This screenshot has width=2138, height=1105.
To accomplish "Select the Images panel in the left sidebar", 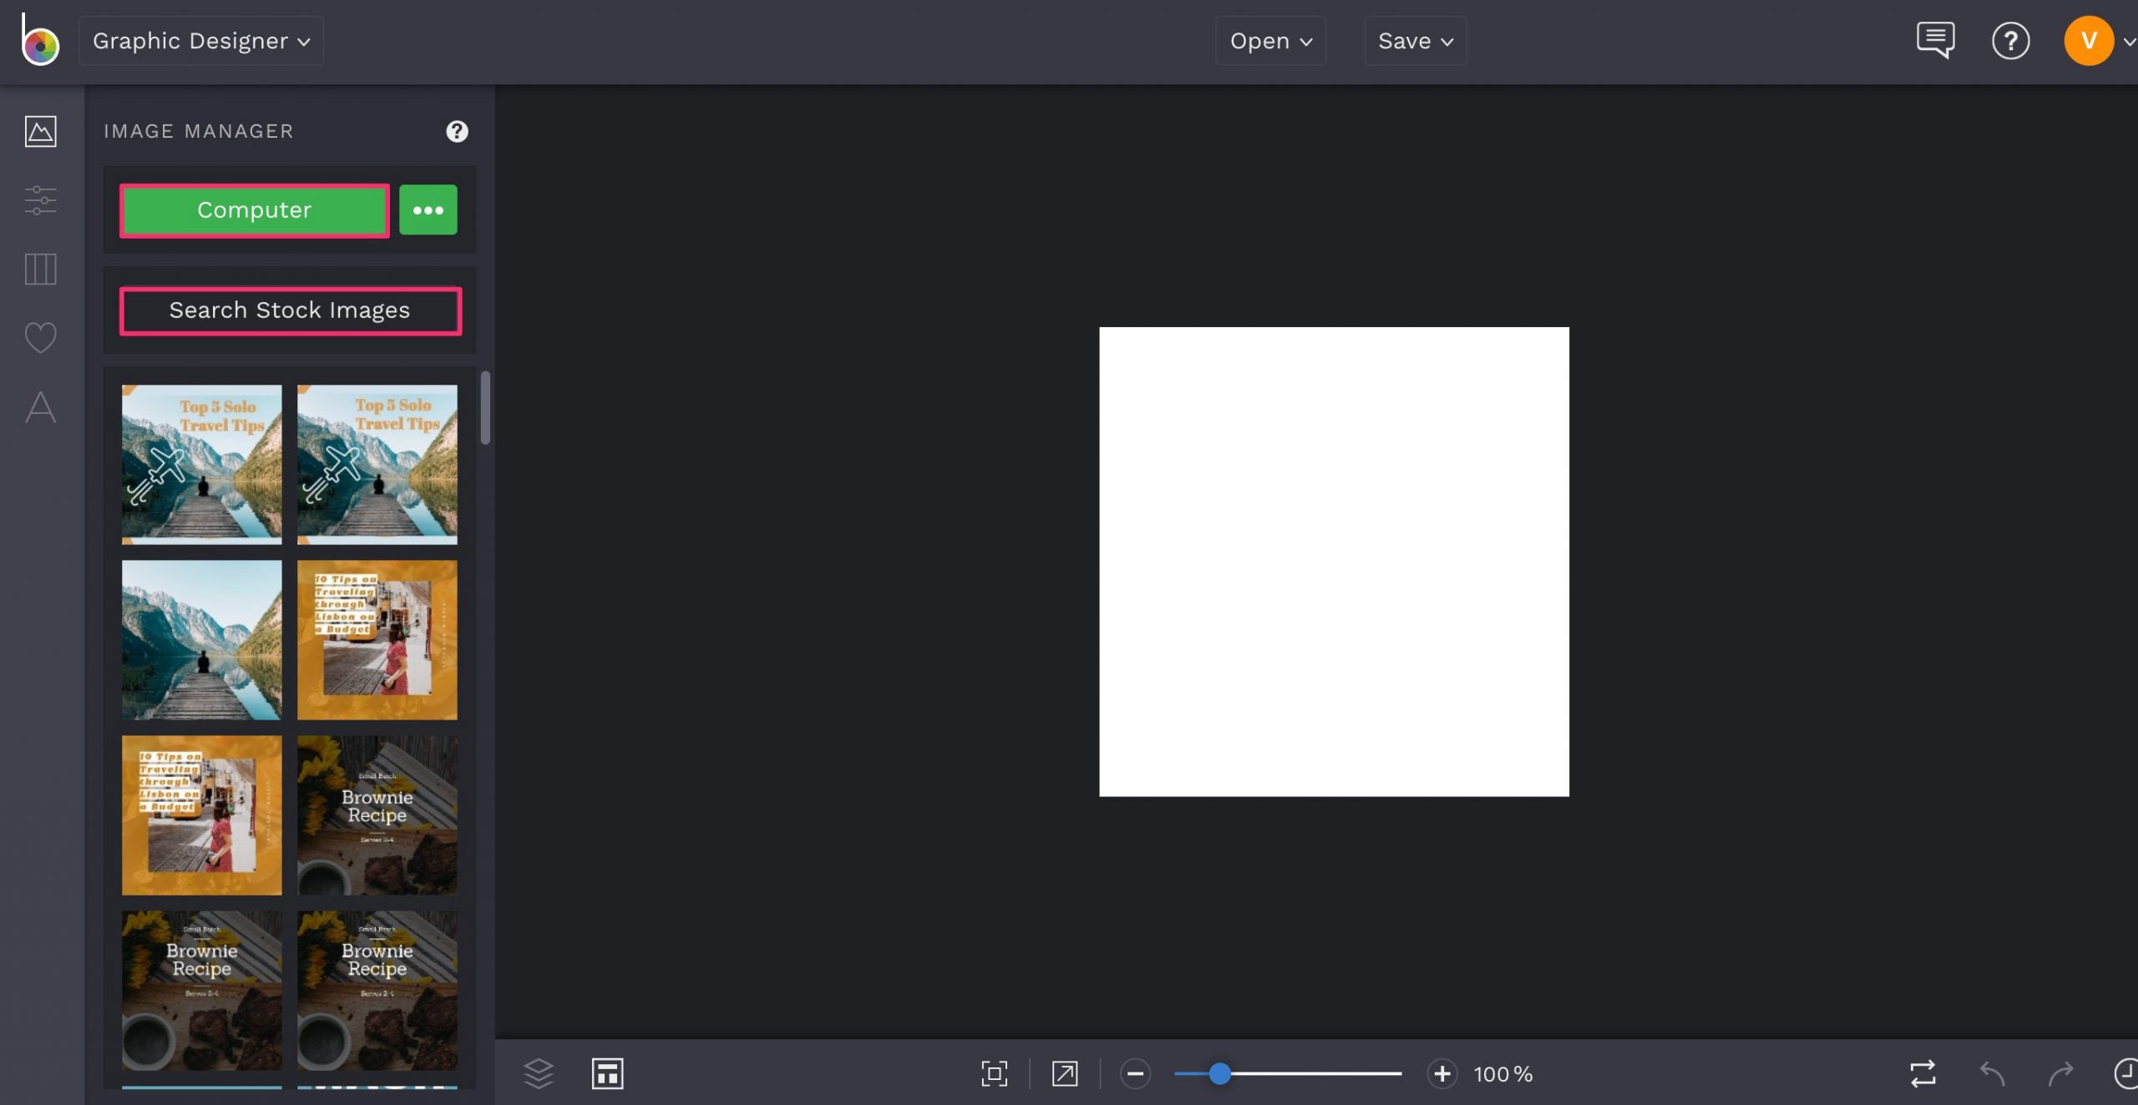I will click(x=39, y=132).
